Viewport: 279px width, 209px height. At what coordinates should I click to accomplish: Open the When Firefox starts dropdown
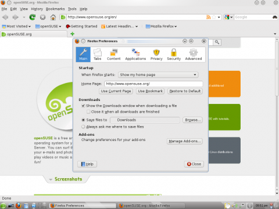point(158,75)
